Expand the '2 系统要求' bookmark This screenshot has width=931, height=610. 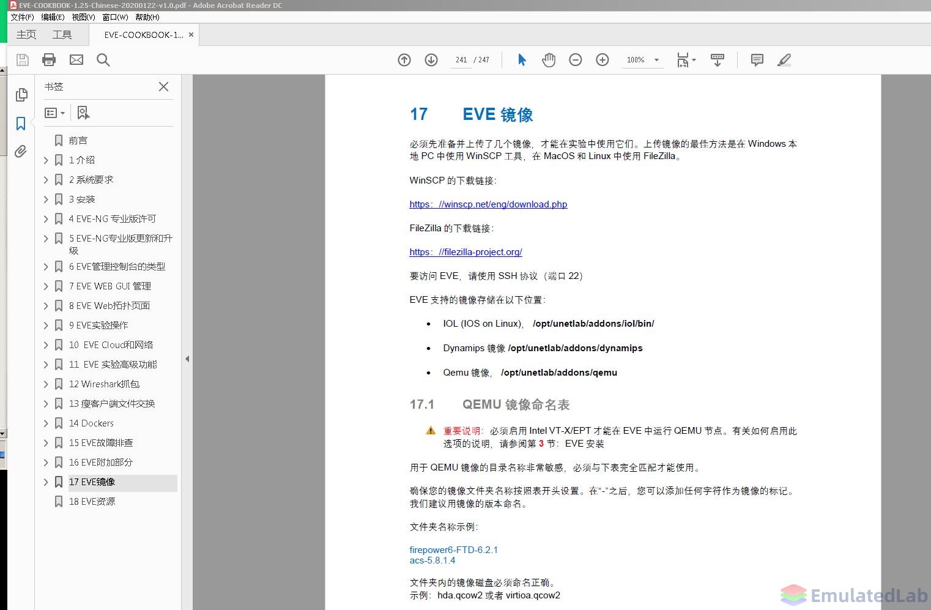tap(46, 180)
